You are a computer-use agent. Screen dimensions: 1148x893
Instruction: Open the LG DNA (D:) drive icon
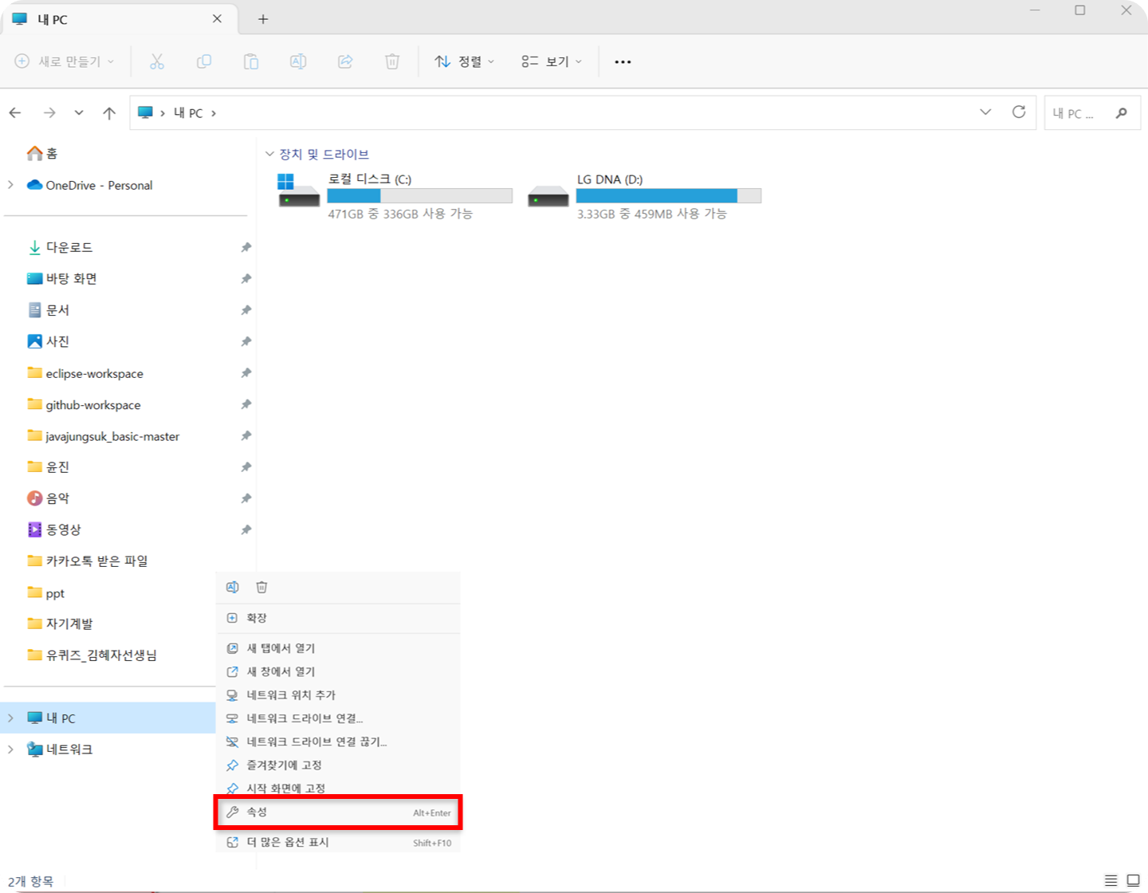point(548,195)
